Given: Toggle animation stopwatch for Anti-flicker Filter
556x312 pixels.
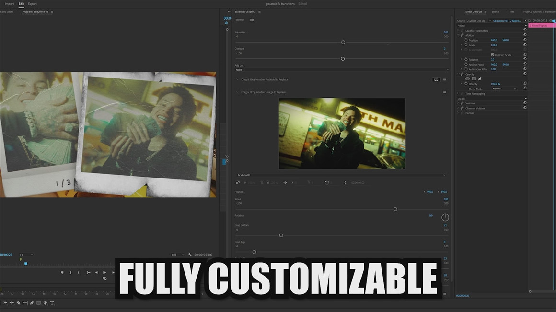Looking at the screenshot, I should [x=466, y=69].
